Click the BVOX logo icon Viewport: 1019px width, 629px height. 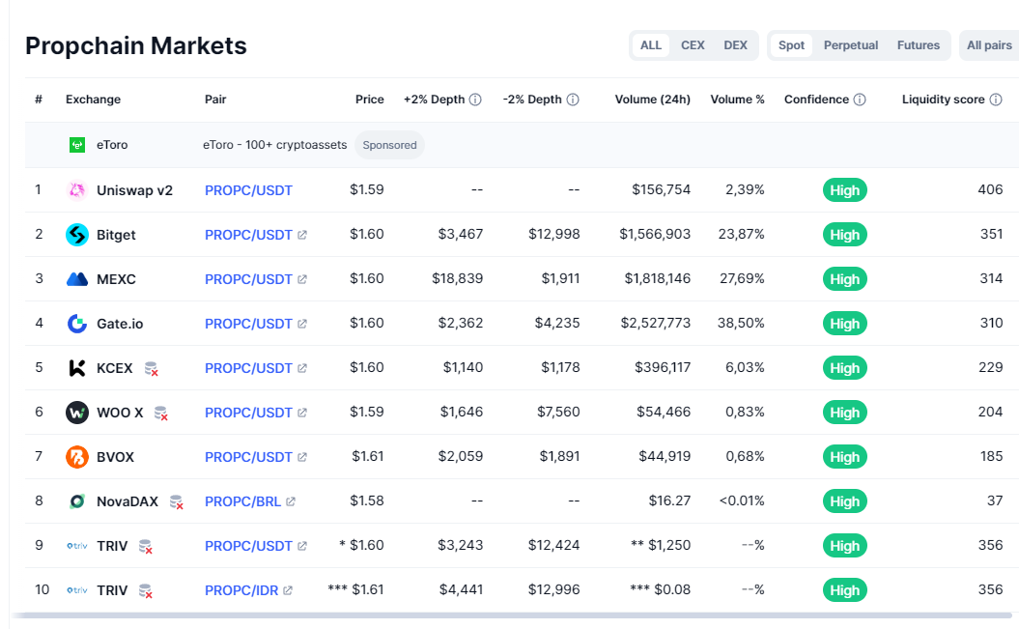pos(76,457)
